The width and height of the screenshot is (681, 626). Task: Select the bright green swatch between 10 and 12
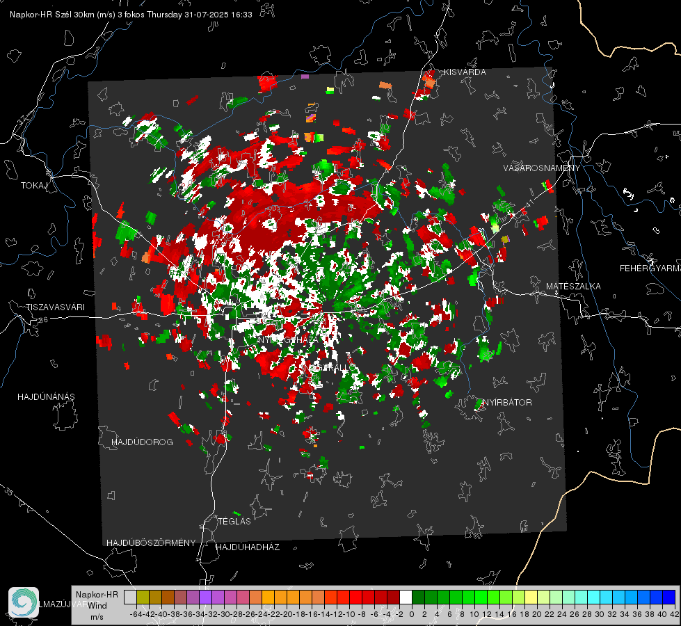(x=481, y=597)
